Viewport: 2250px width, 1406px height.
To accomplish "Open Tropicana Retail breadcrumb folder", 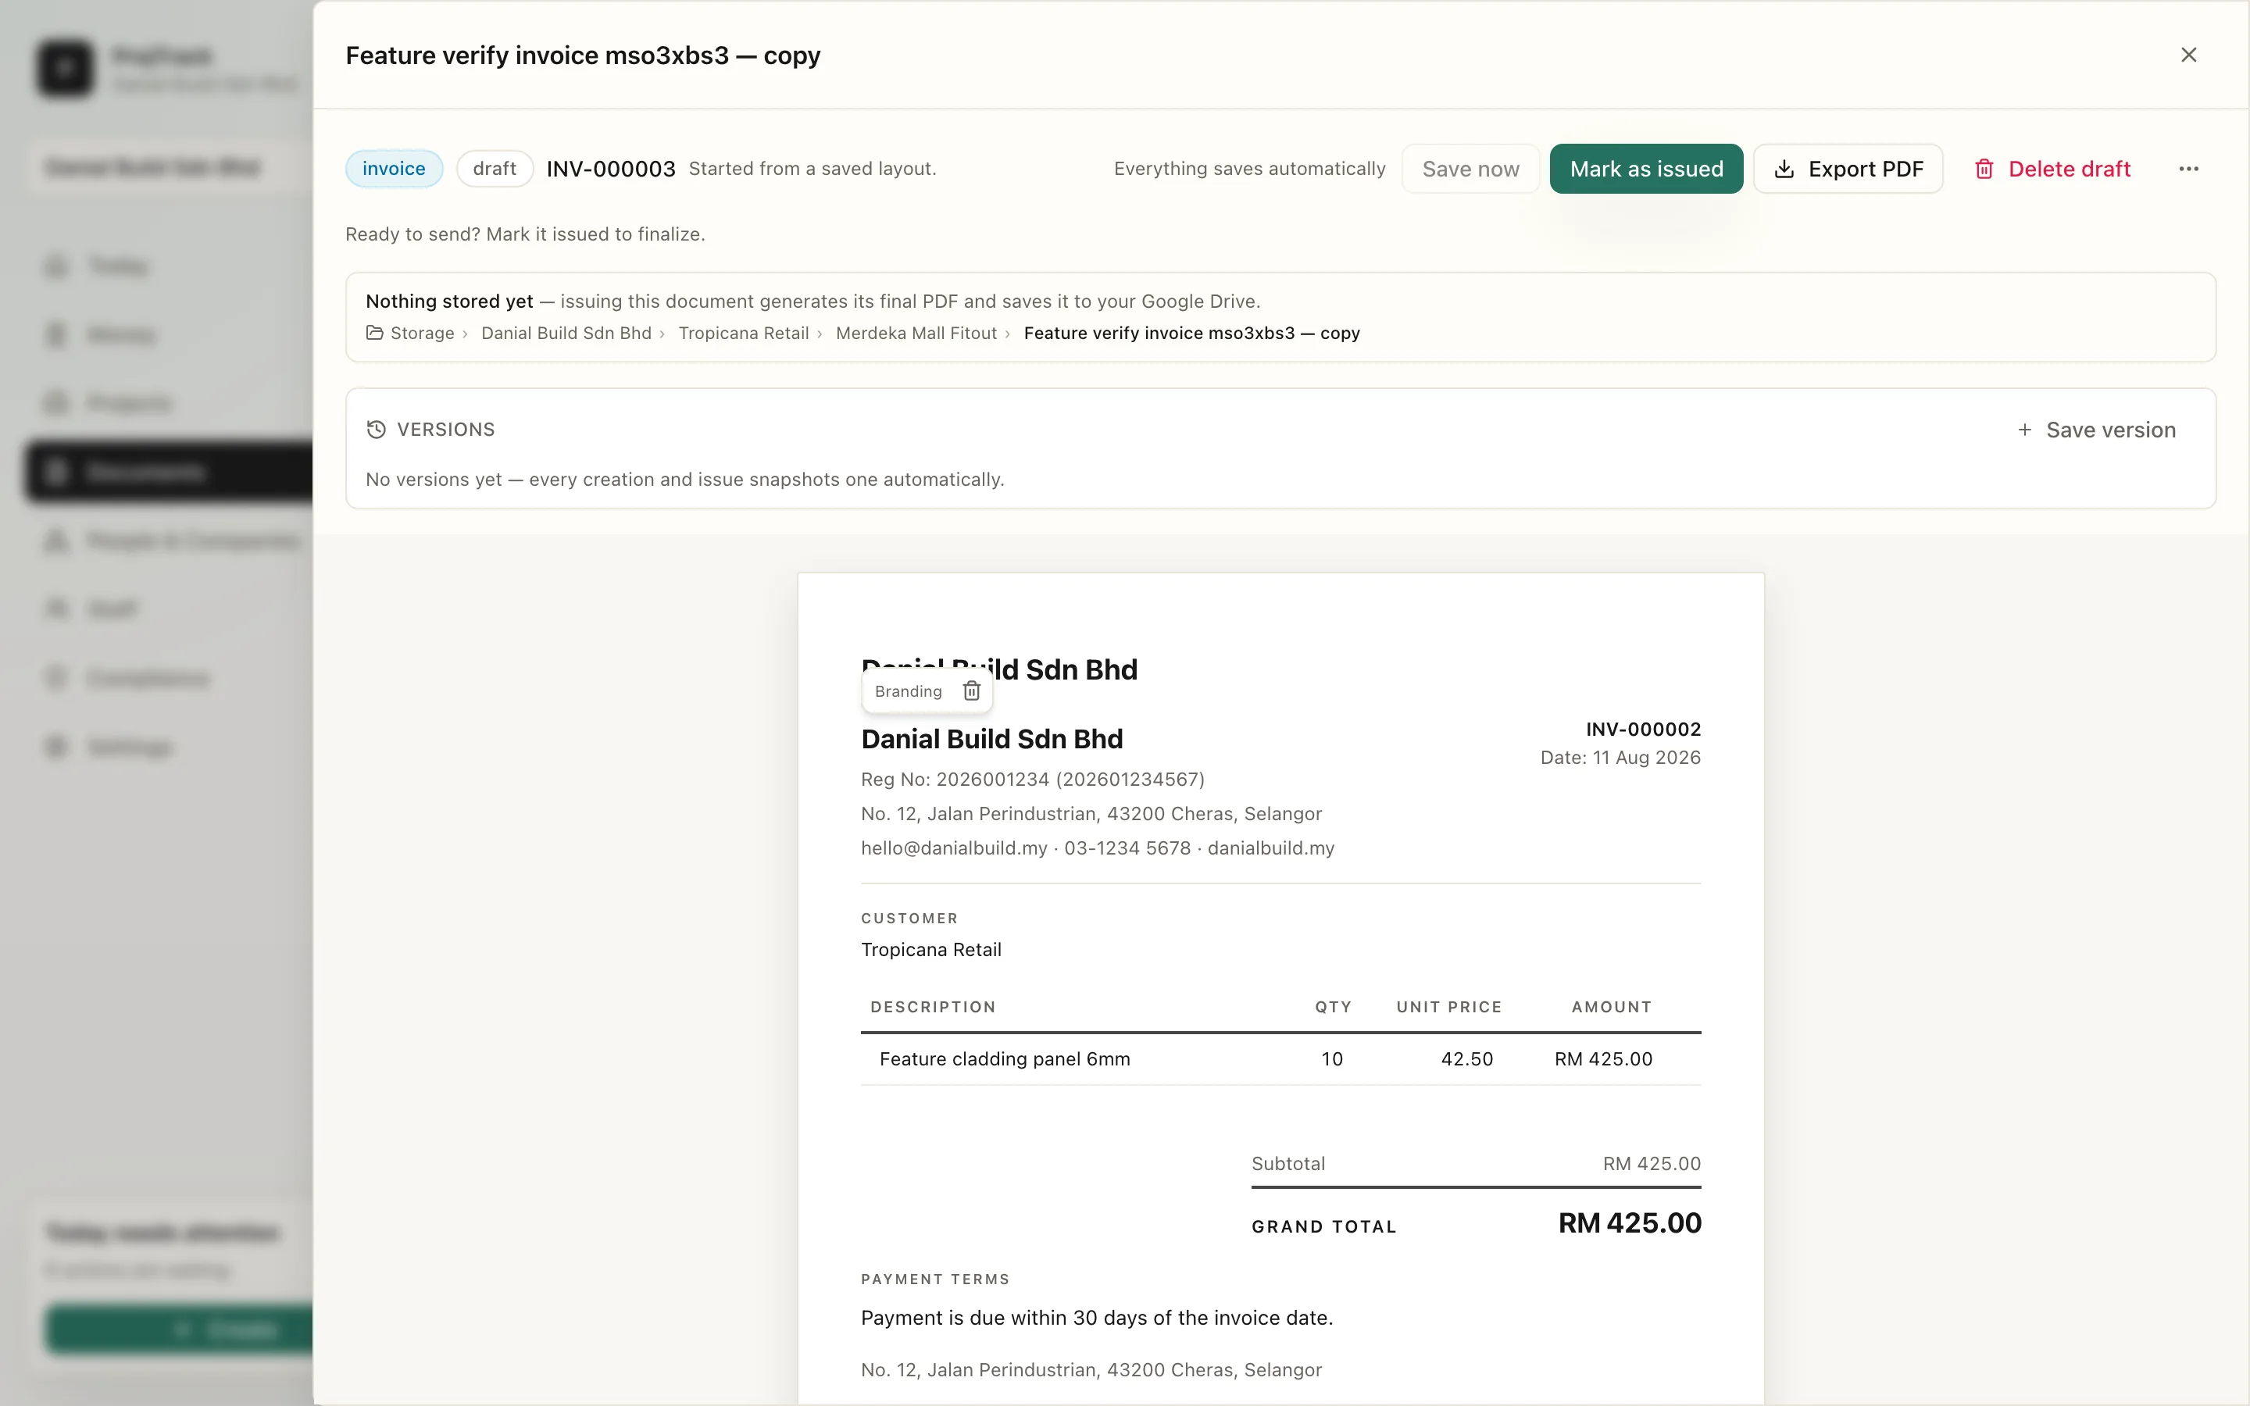I will coord(744,333).
